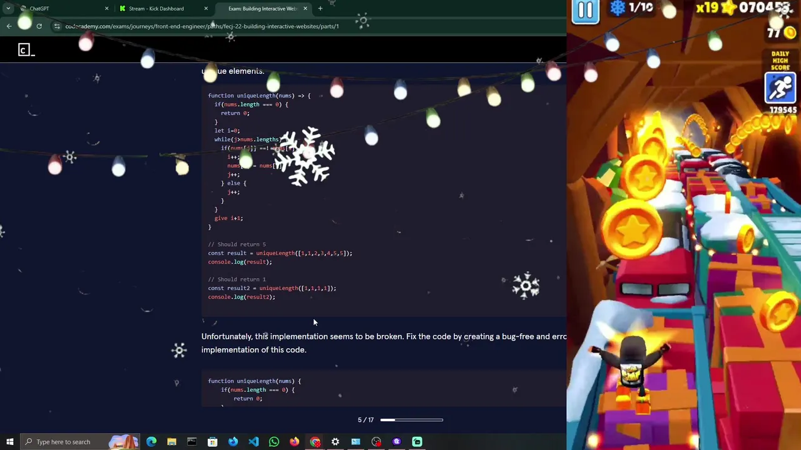801x450 pixels.
Task: Click the snowflake 1/10 counter in the game
Action: [631, 7]
